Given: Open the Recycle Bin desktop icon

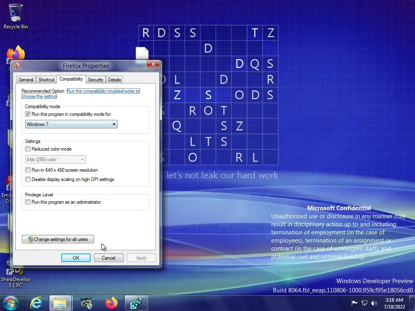Looking at the screenshot, I should click(15, 16).
